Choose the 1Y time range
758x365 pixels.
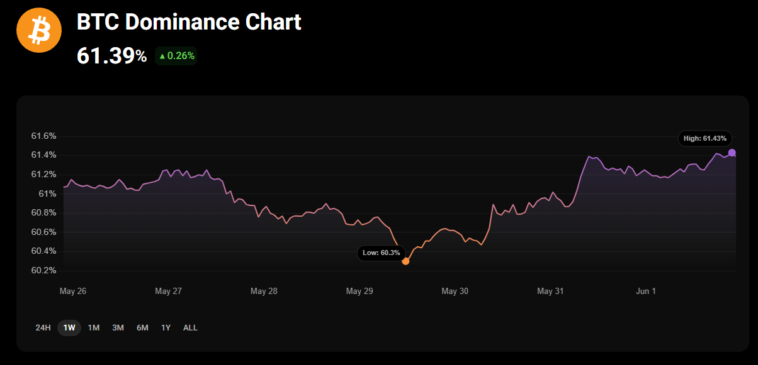point(166,328)
